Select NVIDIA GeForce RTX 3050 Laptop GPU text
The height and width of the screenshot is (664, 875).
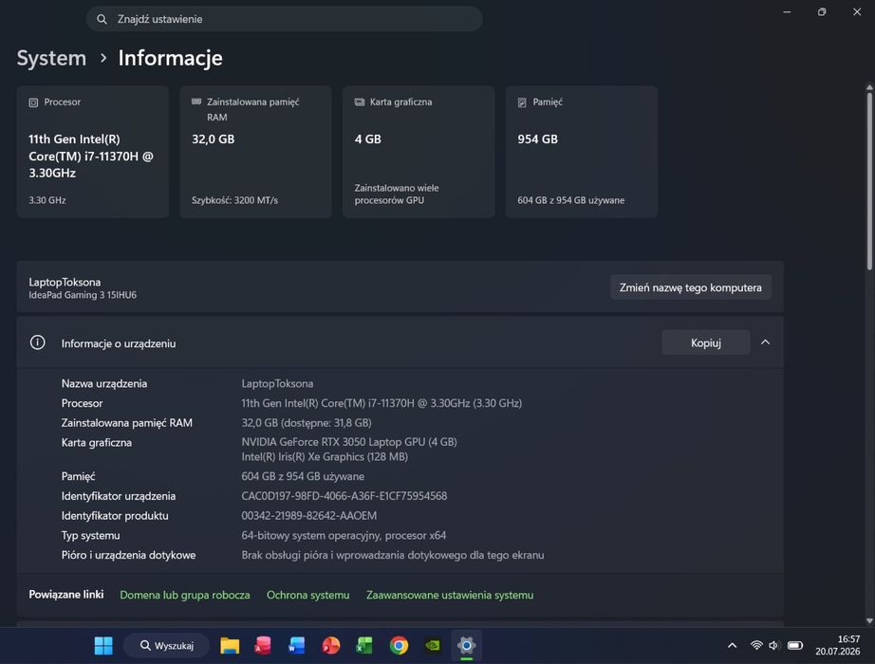tap(349, 442)
